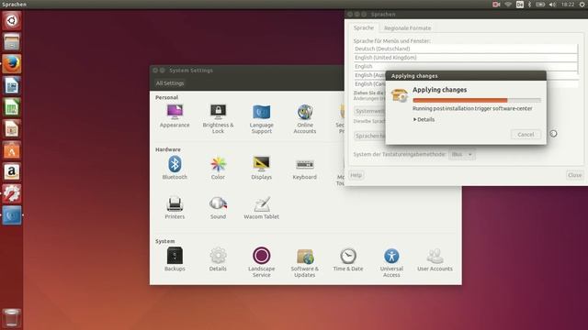Viewport: 588px width, 330px height.
Task: Expand Details in Applying changes dialog
Action: (x=424, y=119)
